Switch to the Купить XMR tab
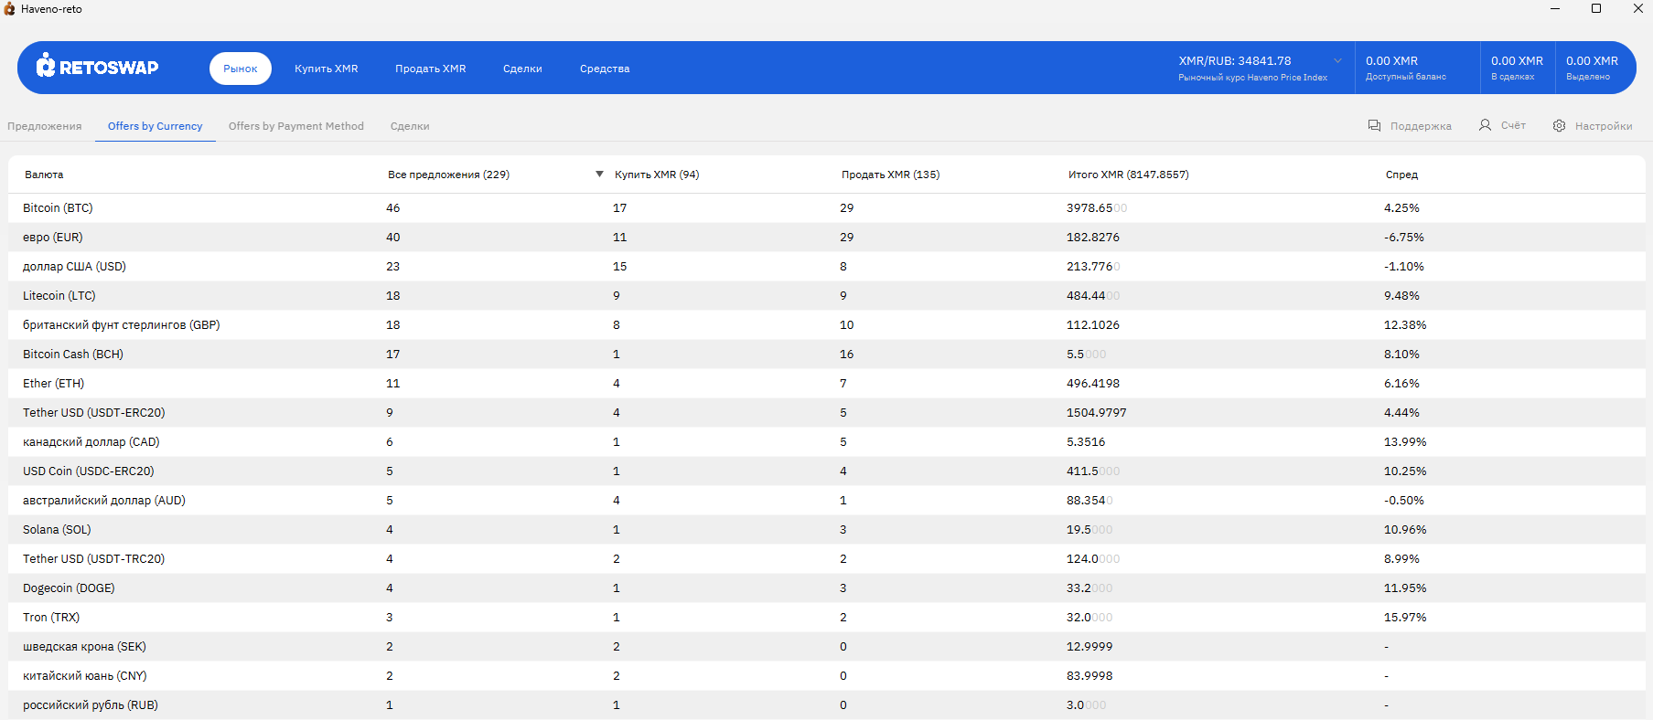 coord(326,69)
